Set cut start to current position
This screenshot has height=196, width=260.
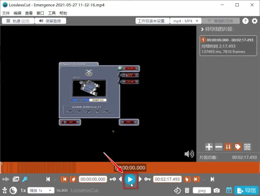(x=73, y=179)
